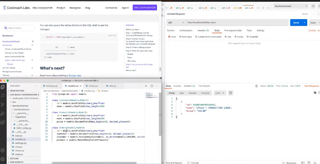The height and width of the screenshot is (164, 320).
Task: Open the Extensions view in VS Code
Action: point(3,122)
